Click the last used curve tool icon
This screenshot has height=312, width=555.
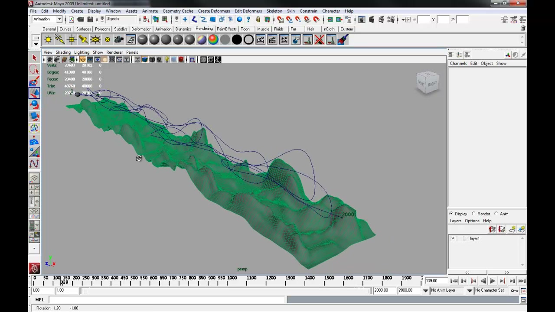point(34,164)
